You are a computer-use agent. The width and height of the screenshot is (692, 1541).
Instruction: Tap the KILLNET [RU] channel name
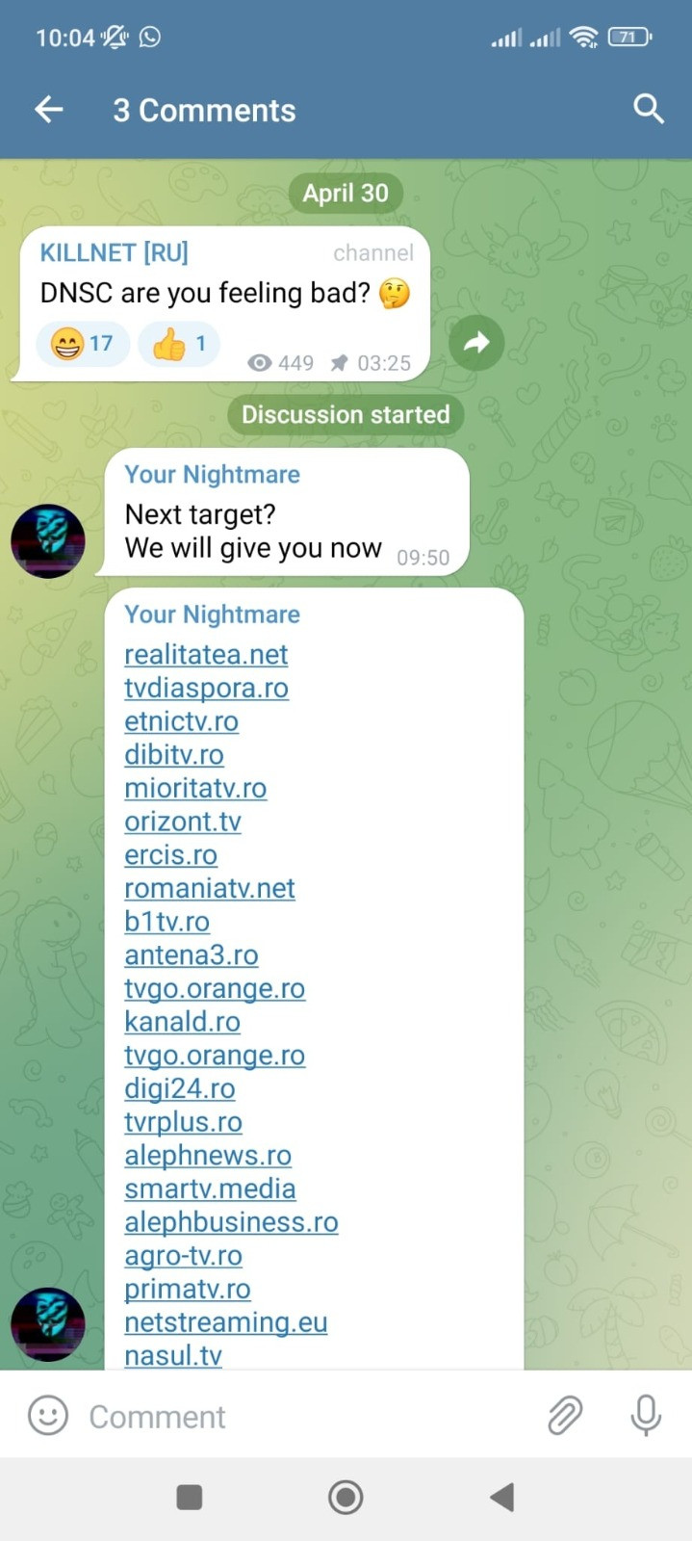click(x=114, y=252)
